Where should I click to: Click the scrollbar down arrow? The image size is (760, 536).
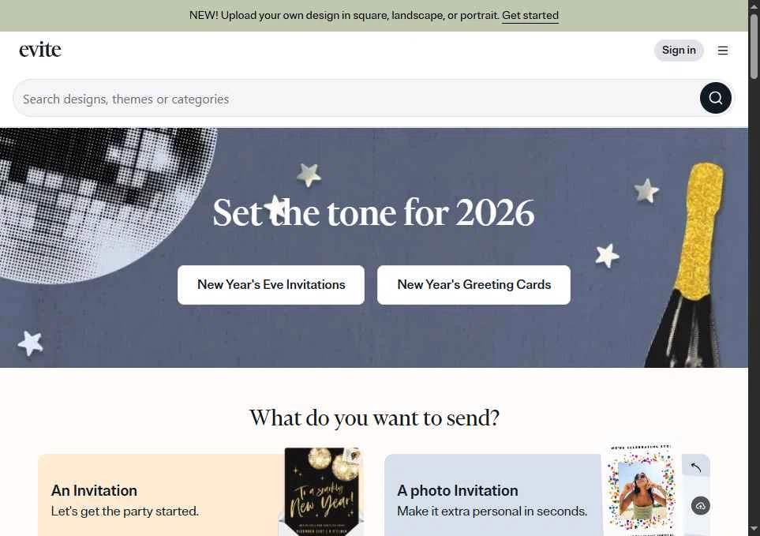pos(754,530)
